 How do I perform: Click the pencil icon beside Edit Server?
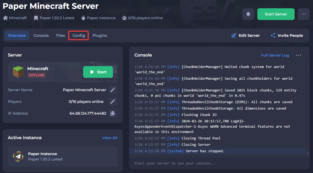(x=234, y=35)
